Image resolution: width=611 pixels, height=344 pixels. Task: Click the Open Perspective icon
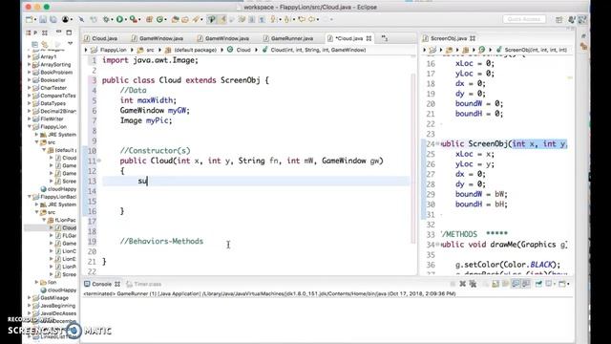tap(559, 19)
